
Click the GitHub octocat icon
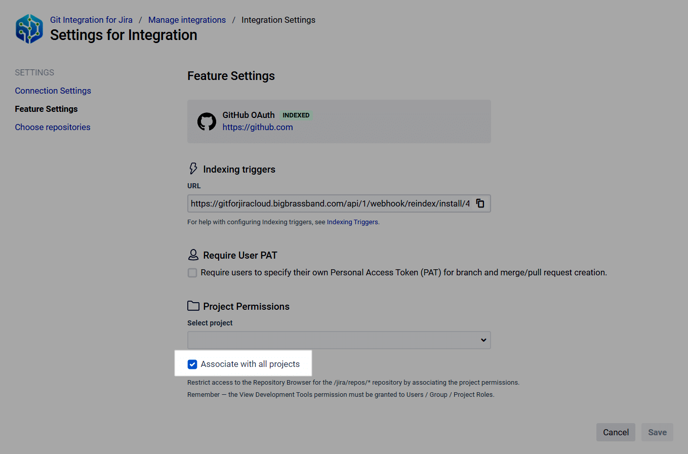pos(207,121)
